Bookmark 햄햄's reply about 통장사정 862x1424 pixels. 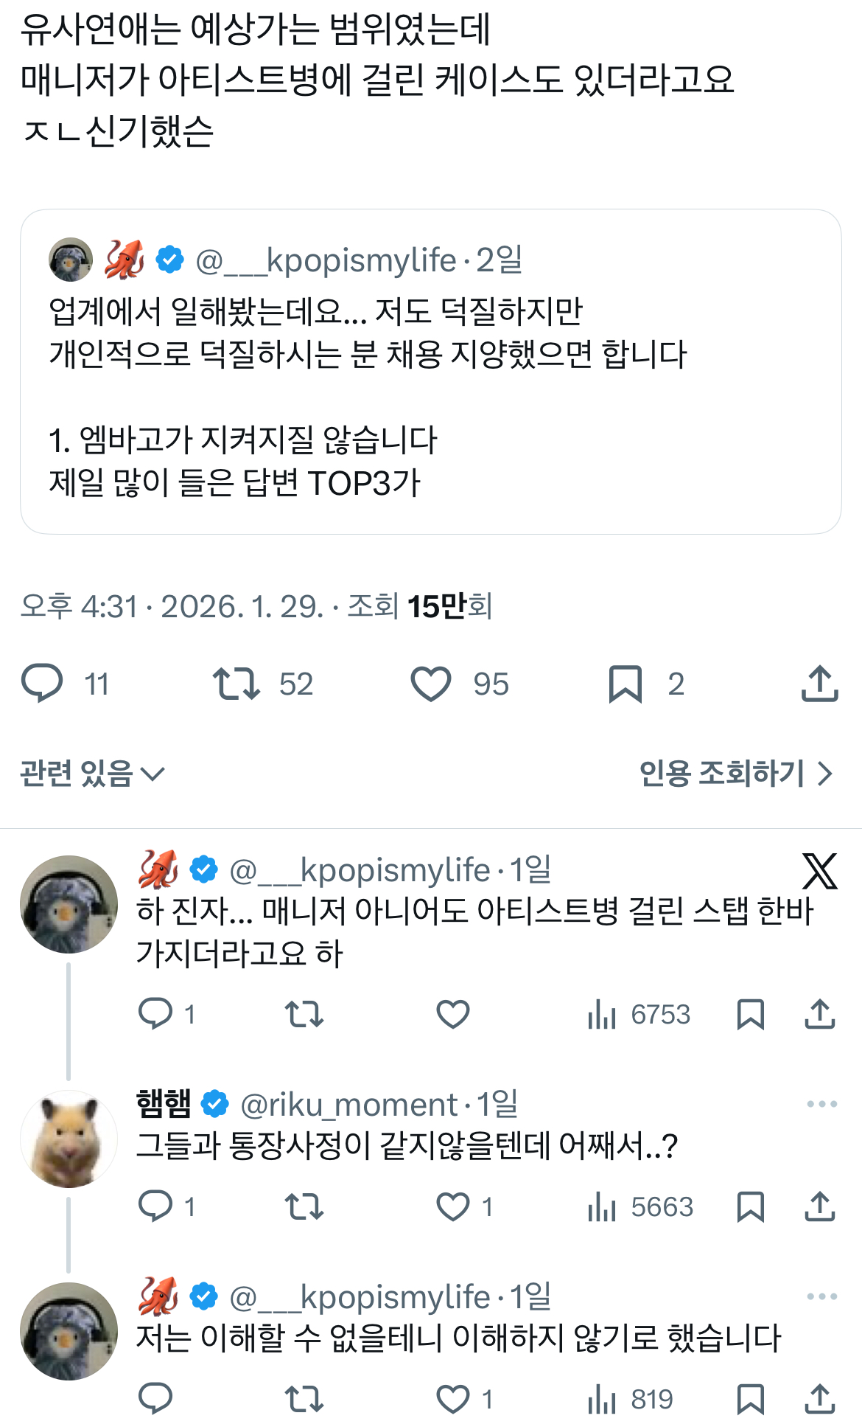750,1207
